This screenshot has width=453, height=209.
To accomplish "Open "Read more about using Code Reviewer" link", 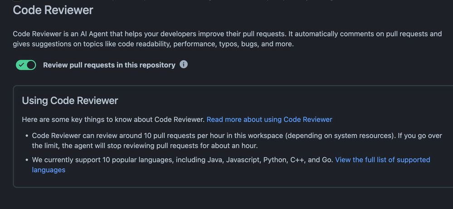I will point(269,120).
